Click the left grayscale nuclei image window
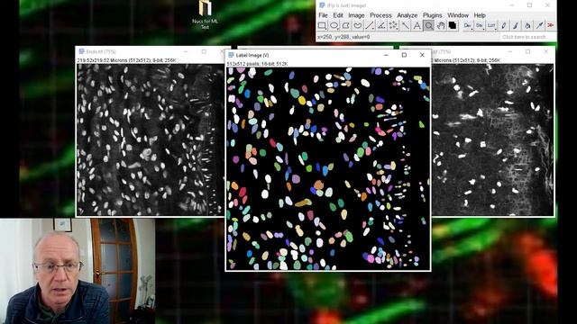 (151, 139)
